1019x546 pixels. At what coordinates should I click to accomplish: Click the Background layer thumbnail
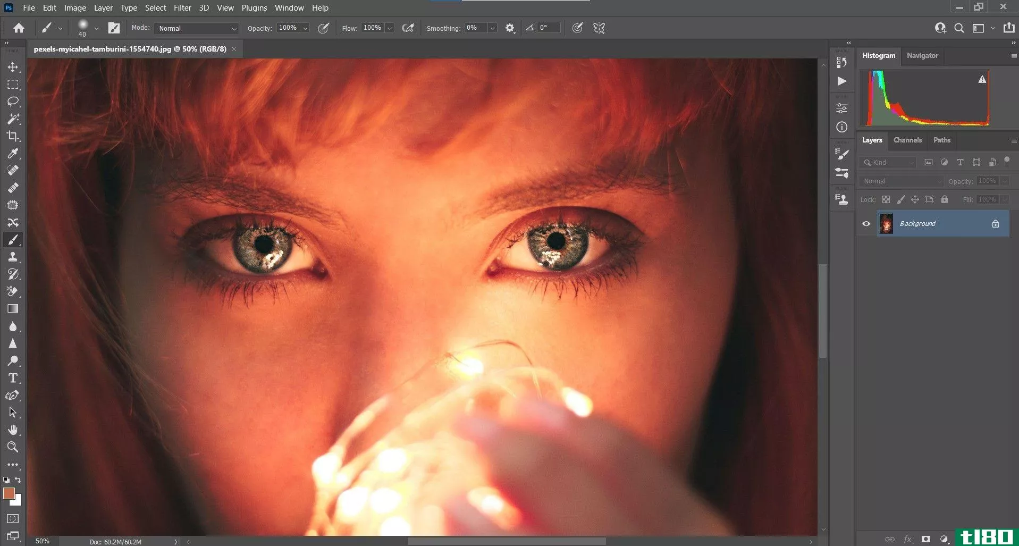[x=886, y=224]
